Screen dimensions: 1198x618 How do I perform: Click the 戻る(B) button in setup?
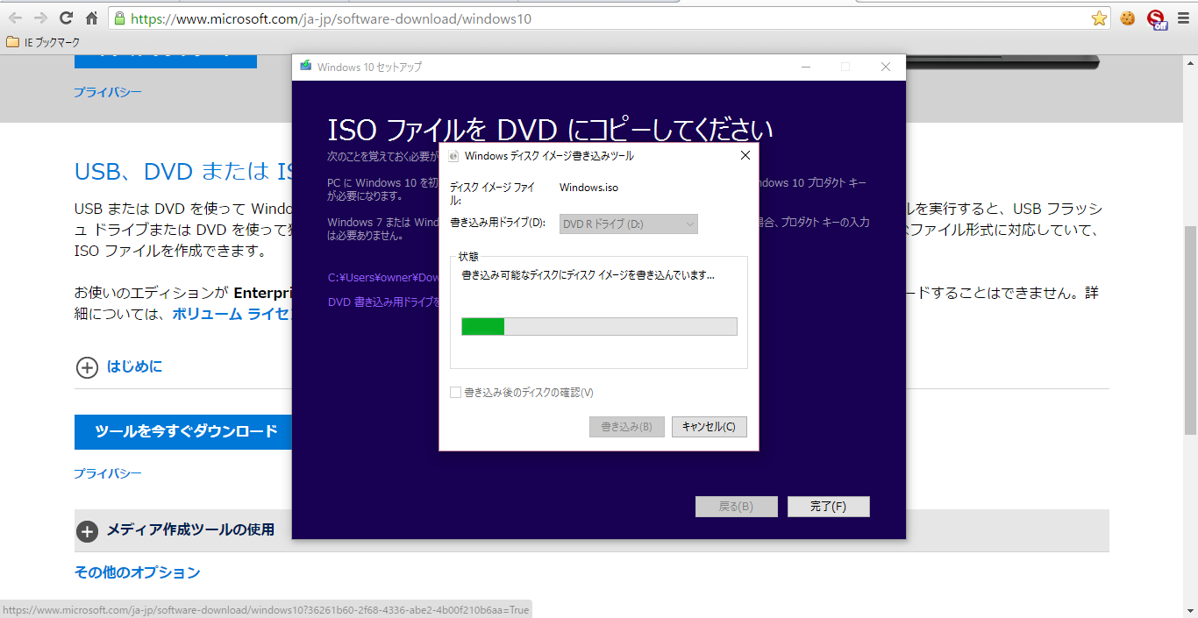(737, 507)
